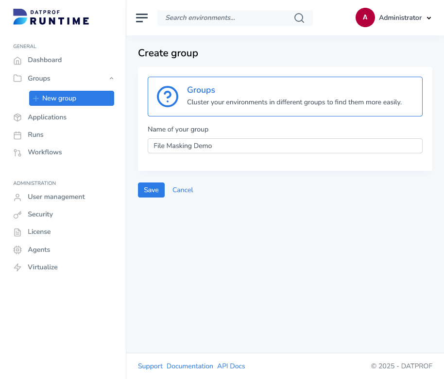
Task: Click the Workflows branch icon
Action: coord(17,153)
